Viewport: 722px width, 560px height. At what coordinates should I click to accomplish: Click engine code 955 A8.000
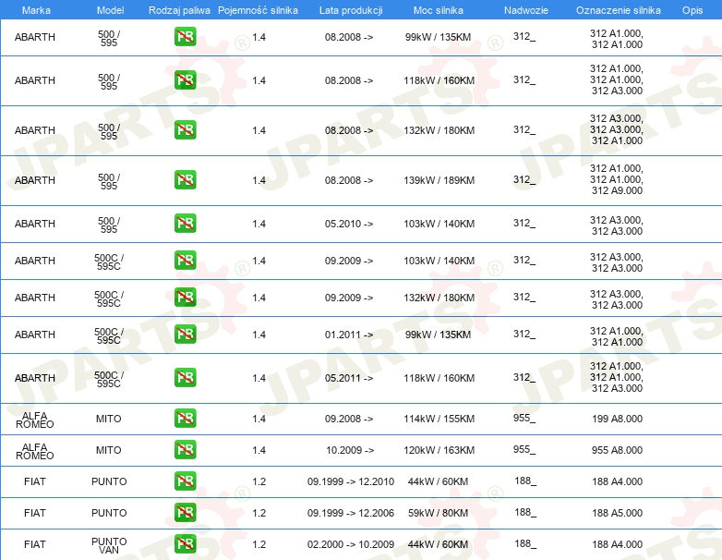click(x=617, y=450)
